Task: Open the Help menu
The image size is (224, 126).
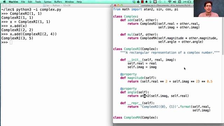Action: point(79,2)
